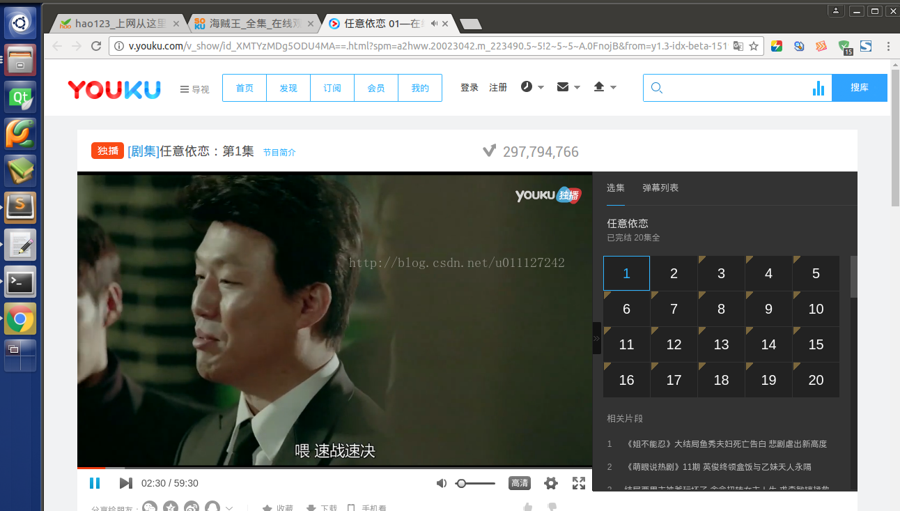The height and width of the screenshot is (511, 900).
Task: Collapse the episode side panel
Action: click(x=596, y=338)
